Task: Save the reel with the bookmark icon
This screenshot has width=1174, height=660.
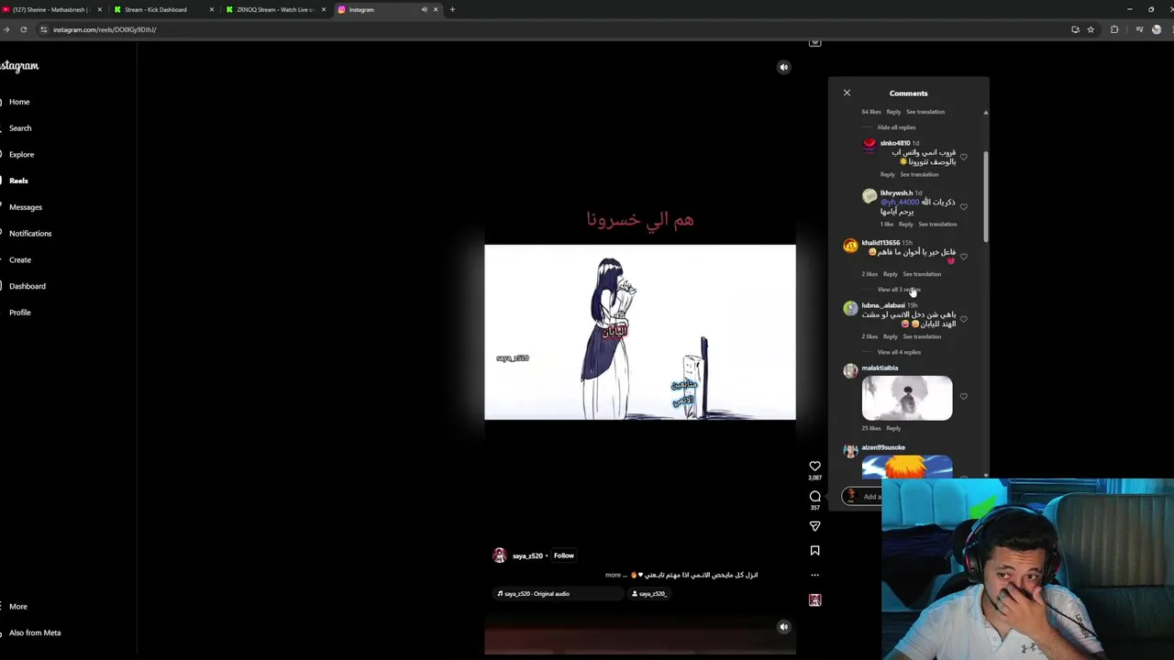Action: point(814,550)
